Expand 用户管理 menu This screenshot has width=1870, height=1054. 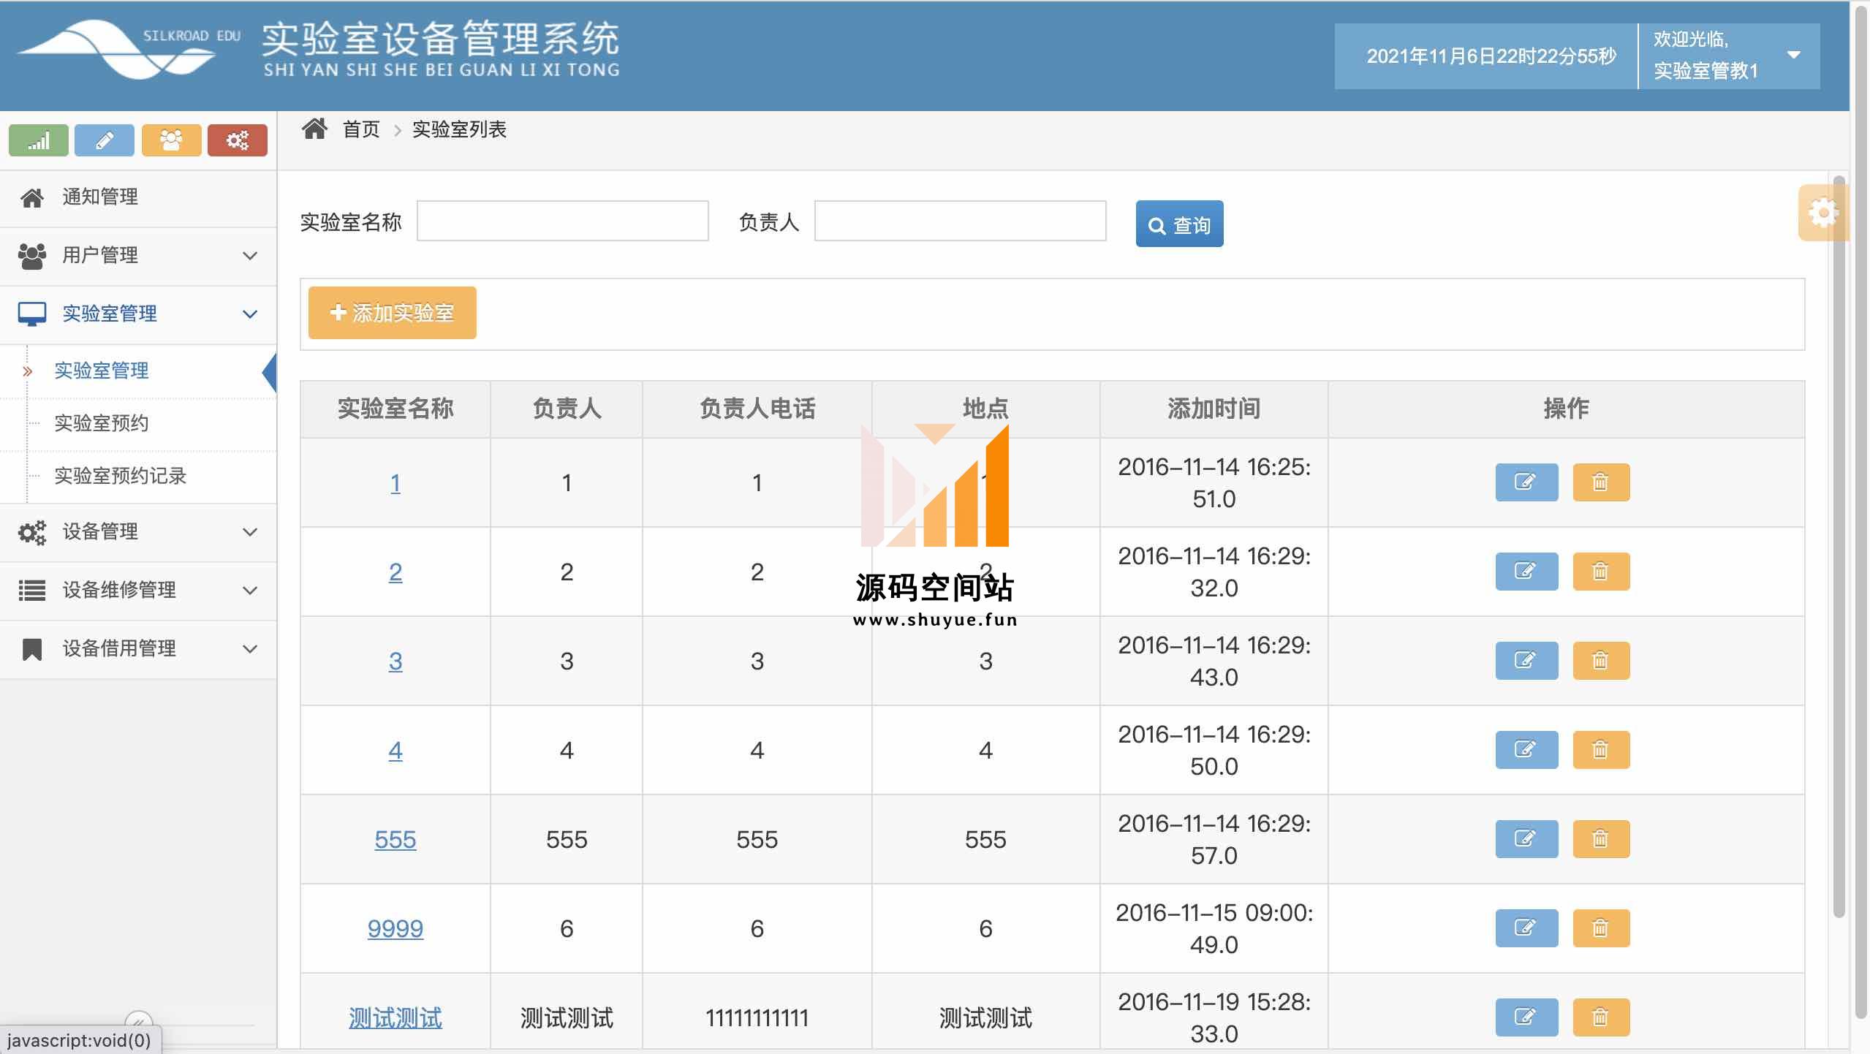coord(138,256)
